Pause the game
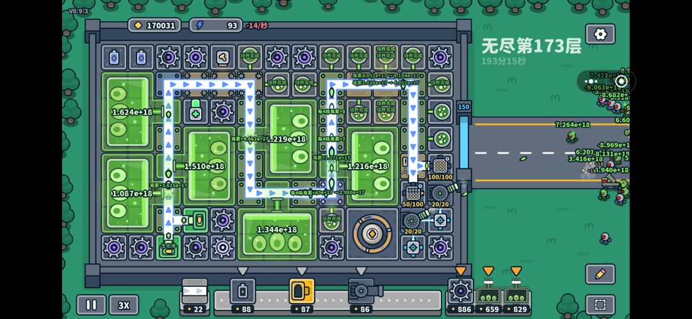Screen dimensions: 692x319 point(92,305)
